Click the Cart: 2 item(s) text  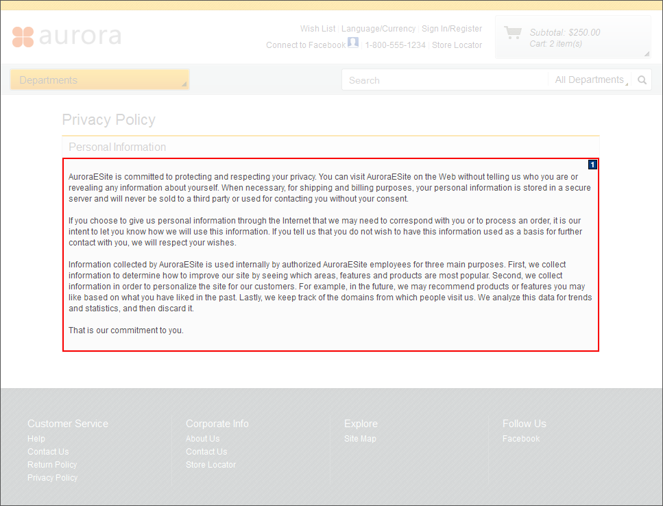coord(555,44)
